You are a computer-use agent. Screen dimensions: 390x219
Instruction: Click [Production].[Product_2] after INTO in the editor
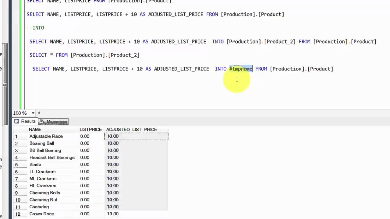[261, 41]
